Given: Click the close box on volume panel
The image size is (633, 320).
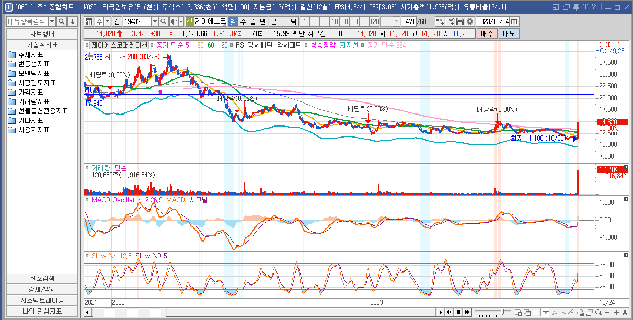Looking at the screenshot, I should click(626, 167).
